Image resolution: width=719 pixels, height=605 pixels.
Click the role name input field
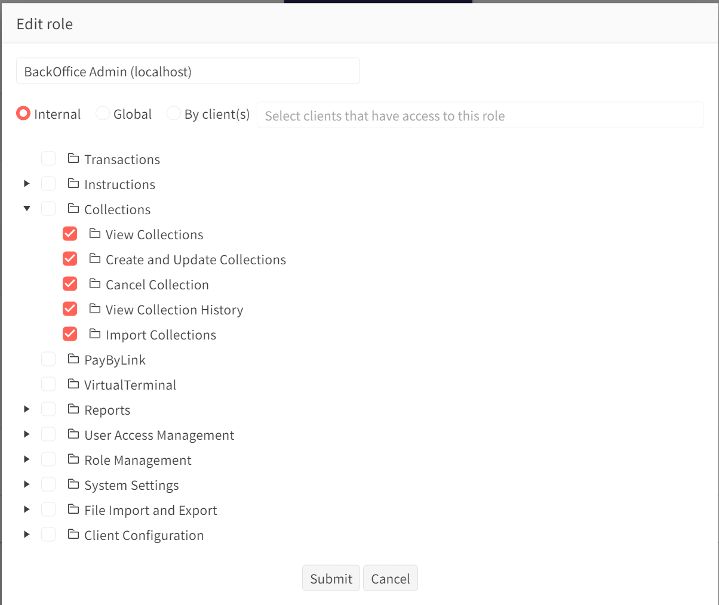pos(188,72)
